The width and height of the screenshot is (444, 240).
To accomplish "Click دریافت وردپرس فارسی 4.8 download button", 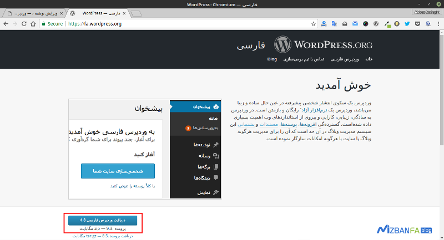I will [x=103, y=221].
